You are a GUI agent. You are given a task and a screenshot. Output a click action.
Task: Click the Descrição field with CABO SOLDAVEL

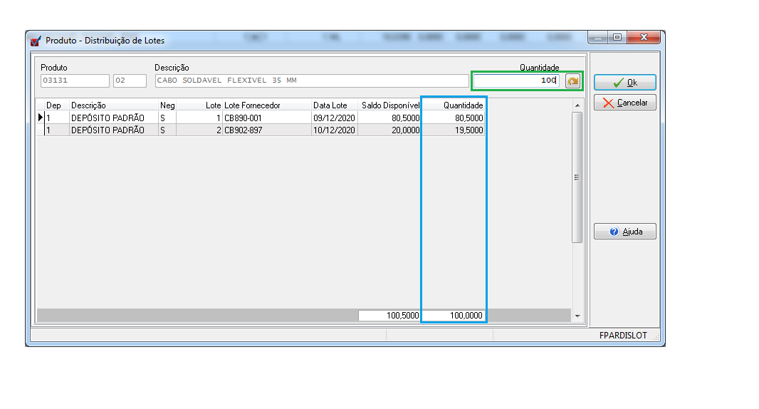coord(311,81)
